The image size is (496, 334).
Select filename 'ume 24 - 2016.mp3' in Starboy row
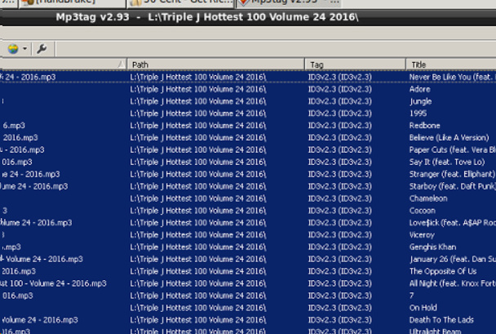(x=34, y=186)
